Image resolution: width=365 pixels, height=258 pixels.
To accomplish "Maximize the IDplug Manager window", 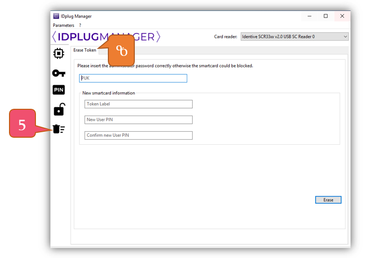I will tap(326, 16).
